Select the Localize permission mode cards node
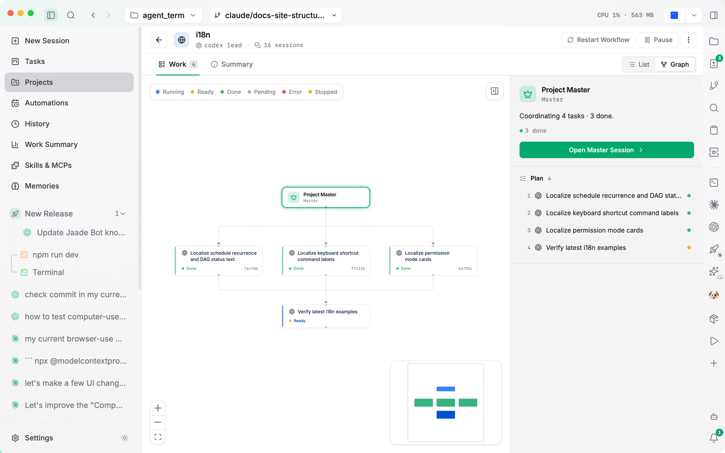 point(433,260)
